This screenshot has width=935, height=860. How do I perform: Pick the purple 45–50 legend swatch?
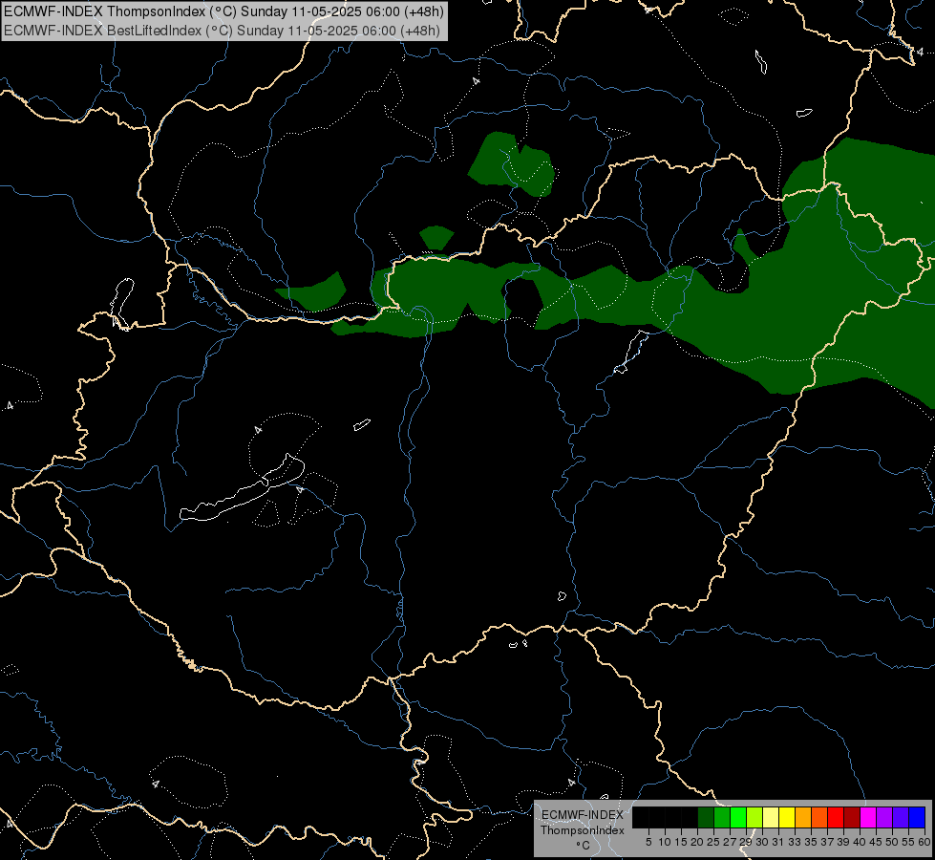[x=884, y=817]
